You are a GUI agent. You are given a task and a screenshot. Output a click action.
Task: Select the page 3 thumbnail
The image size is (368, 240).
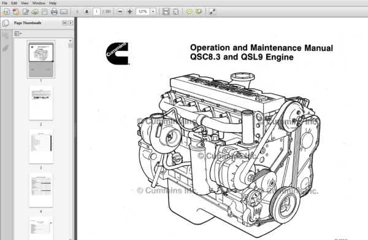(x=41, y=147)
